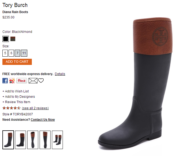Open Review This Item
Image resolution: width=180 pixels, height=156 pixels.
coord(16,102)
